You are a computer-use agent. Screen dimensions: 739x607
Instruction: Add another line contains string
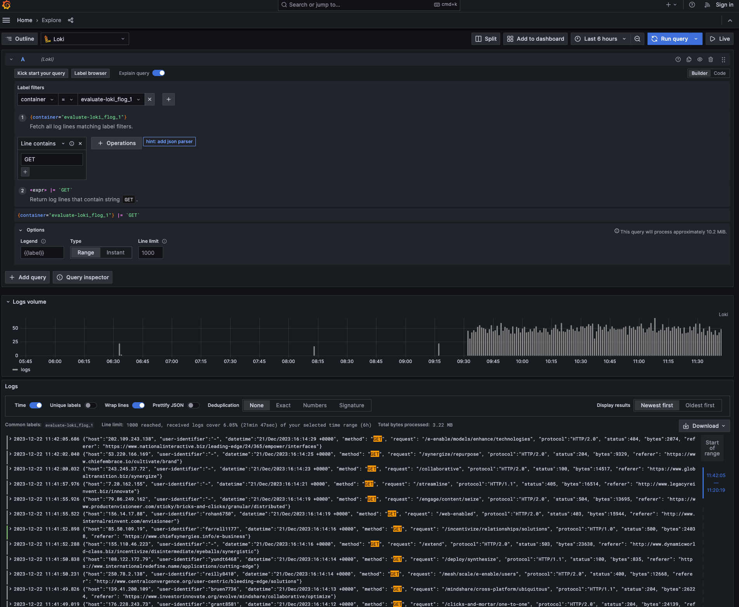(25, 172)
